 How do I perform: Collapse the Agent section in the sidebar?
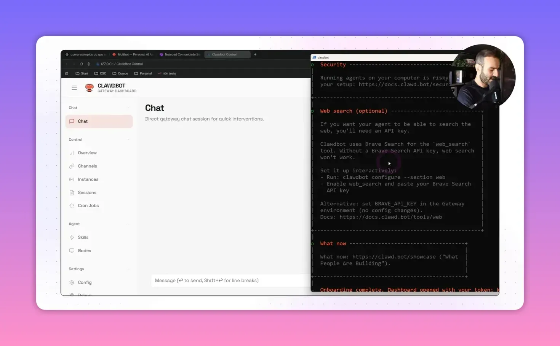click(128, 224)
